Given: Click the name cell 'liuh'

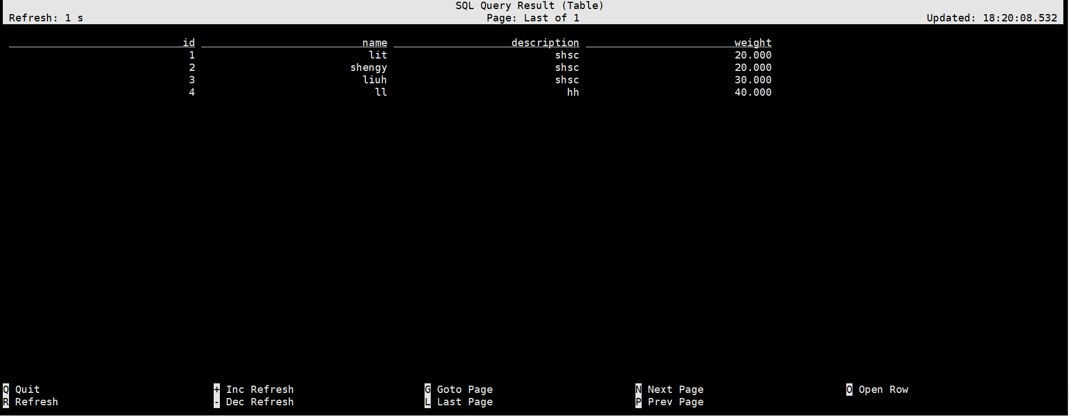Looking at the screenshot, I should click(375, 80).
